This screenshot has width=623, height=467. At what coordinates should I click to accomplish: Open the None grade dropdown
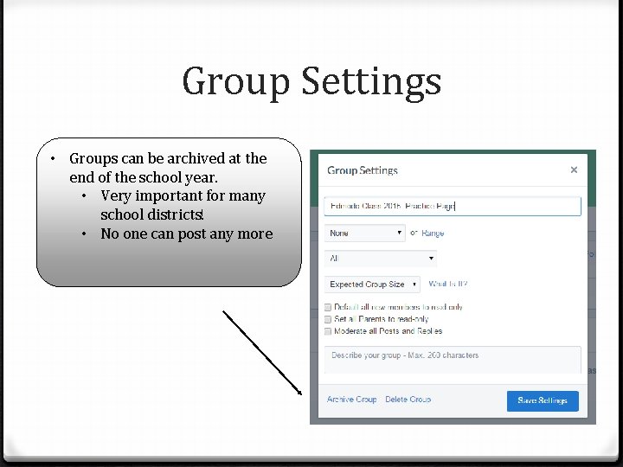click(x=365, y=233)
